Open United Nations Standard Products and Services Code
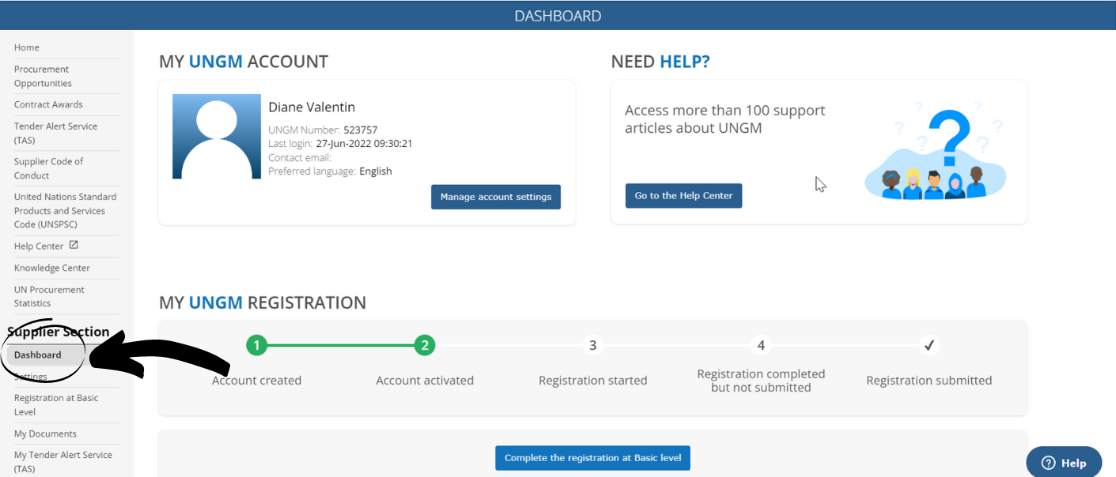Image resolution: width=1116 pixels, height=477 pixels. point(65,210)
